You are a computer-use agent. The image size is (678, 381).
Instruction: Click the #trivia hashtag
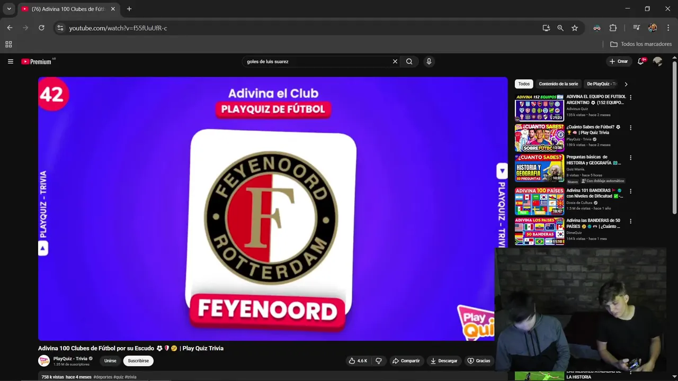[130, 377]
